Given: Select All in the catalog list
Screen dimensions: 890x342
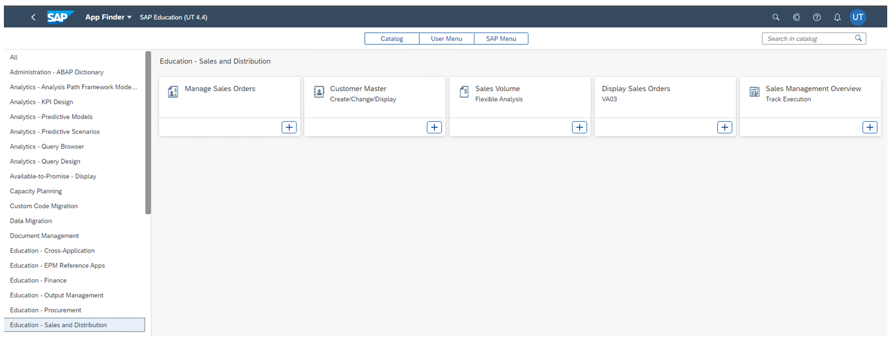Looking at the screenshot, I should [74, 57].
